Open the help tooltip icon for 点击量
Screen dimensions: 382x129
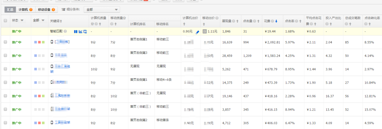click(x=254, y=21)
